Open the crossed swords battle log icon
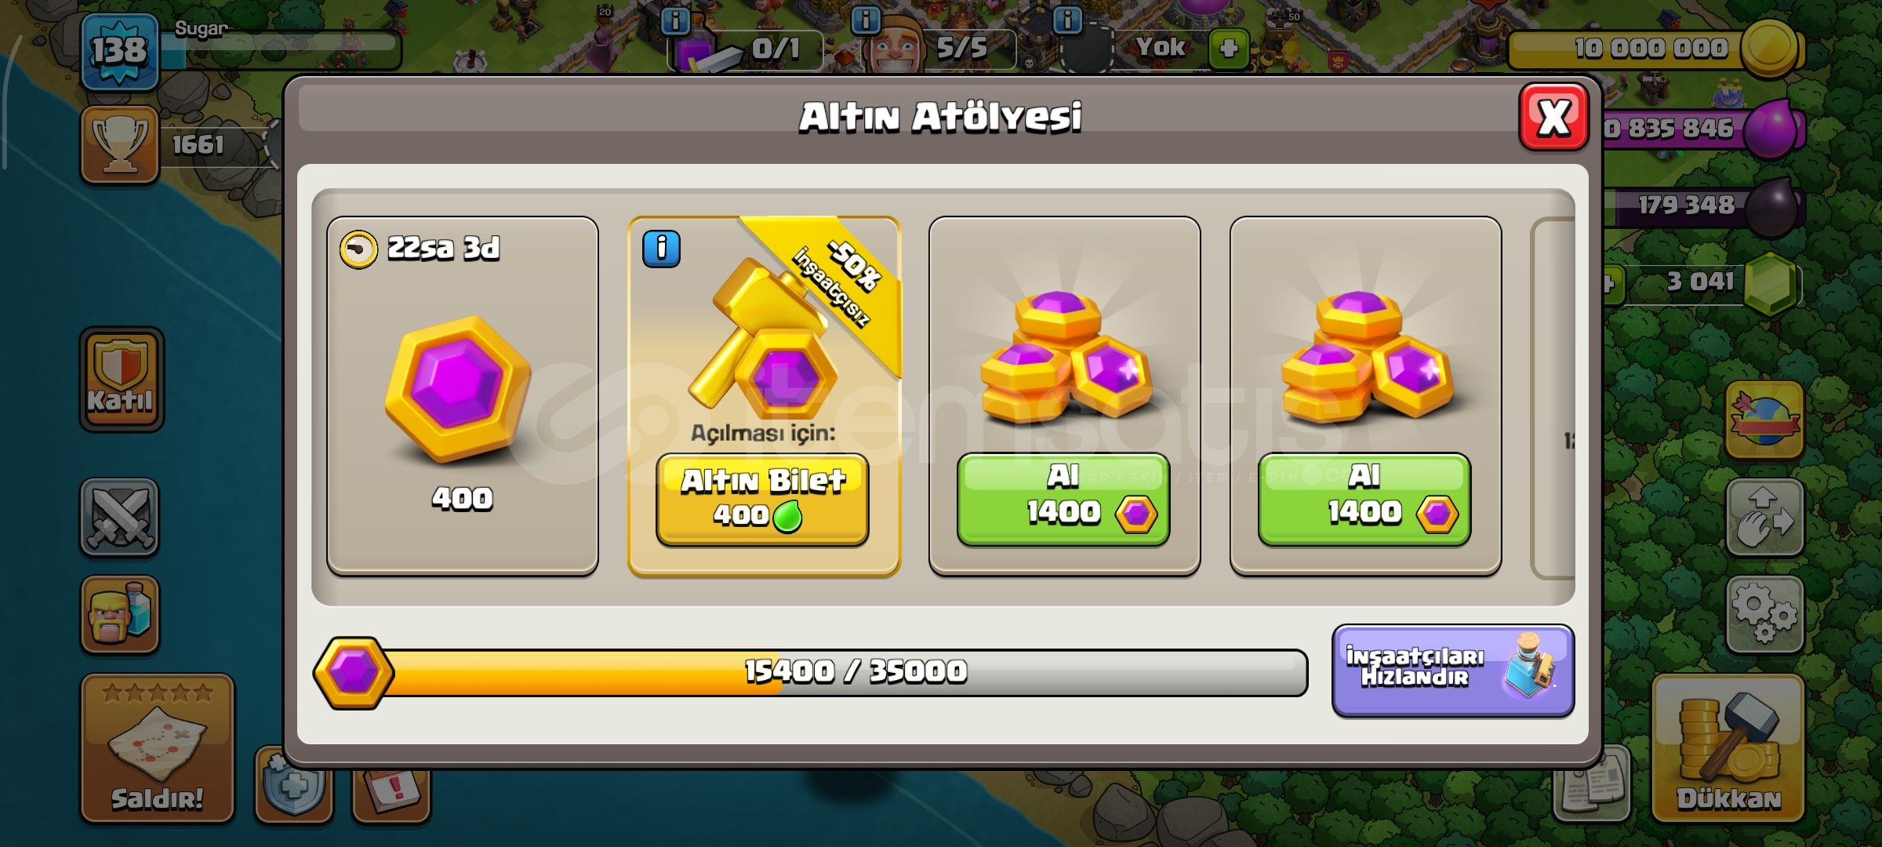The width and height of the screenshot is (1882, 847). [119, 518]
